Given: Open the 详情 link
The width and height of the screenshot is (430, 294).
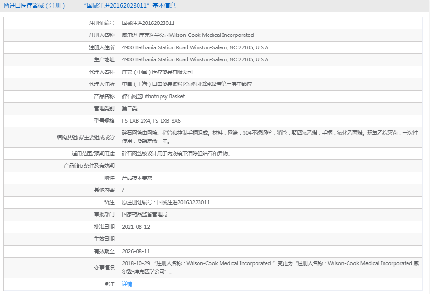Looking at the screenshot, I should 127,284.
